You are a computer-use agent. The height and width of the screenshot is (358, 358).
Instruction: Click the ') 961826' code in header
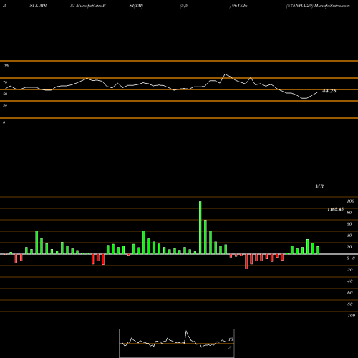pos(238,6)
